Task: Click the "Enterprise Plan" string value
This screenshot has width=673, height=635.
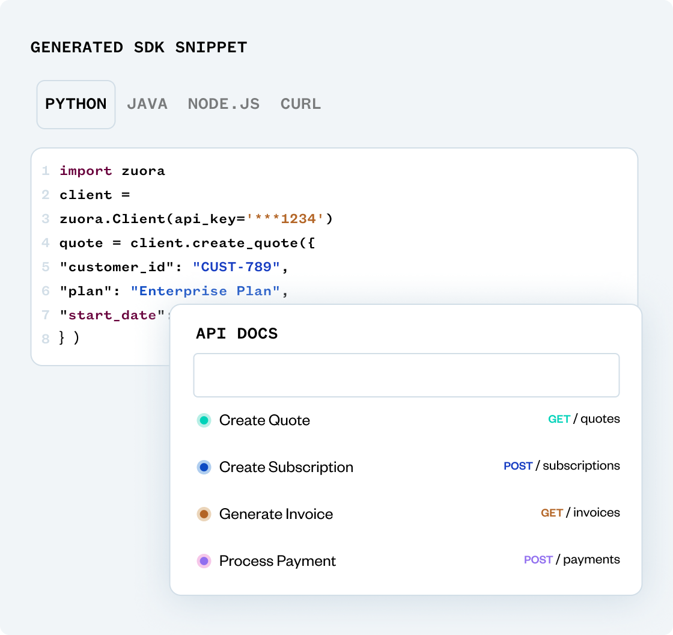Action: pos(205,291)
